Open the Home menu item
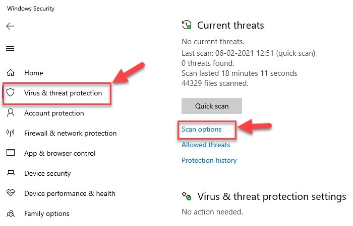The width and height of the screenshot is (353, 226). click(33, 73)
